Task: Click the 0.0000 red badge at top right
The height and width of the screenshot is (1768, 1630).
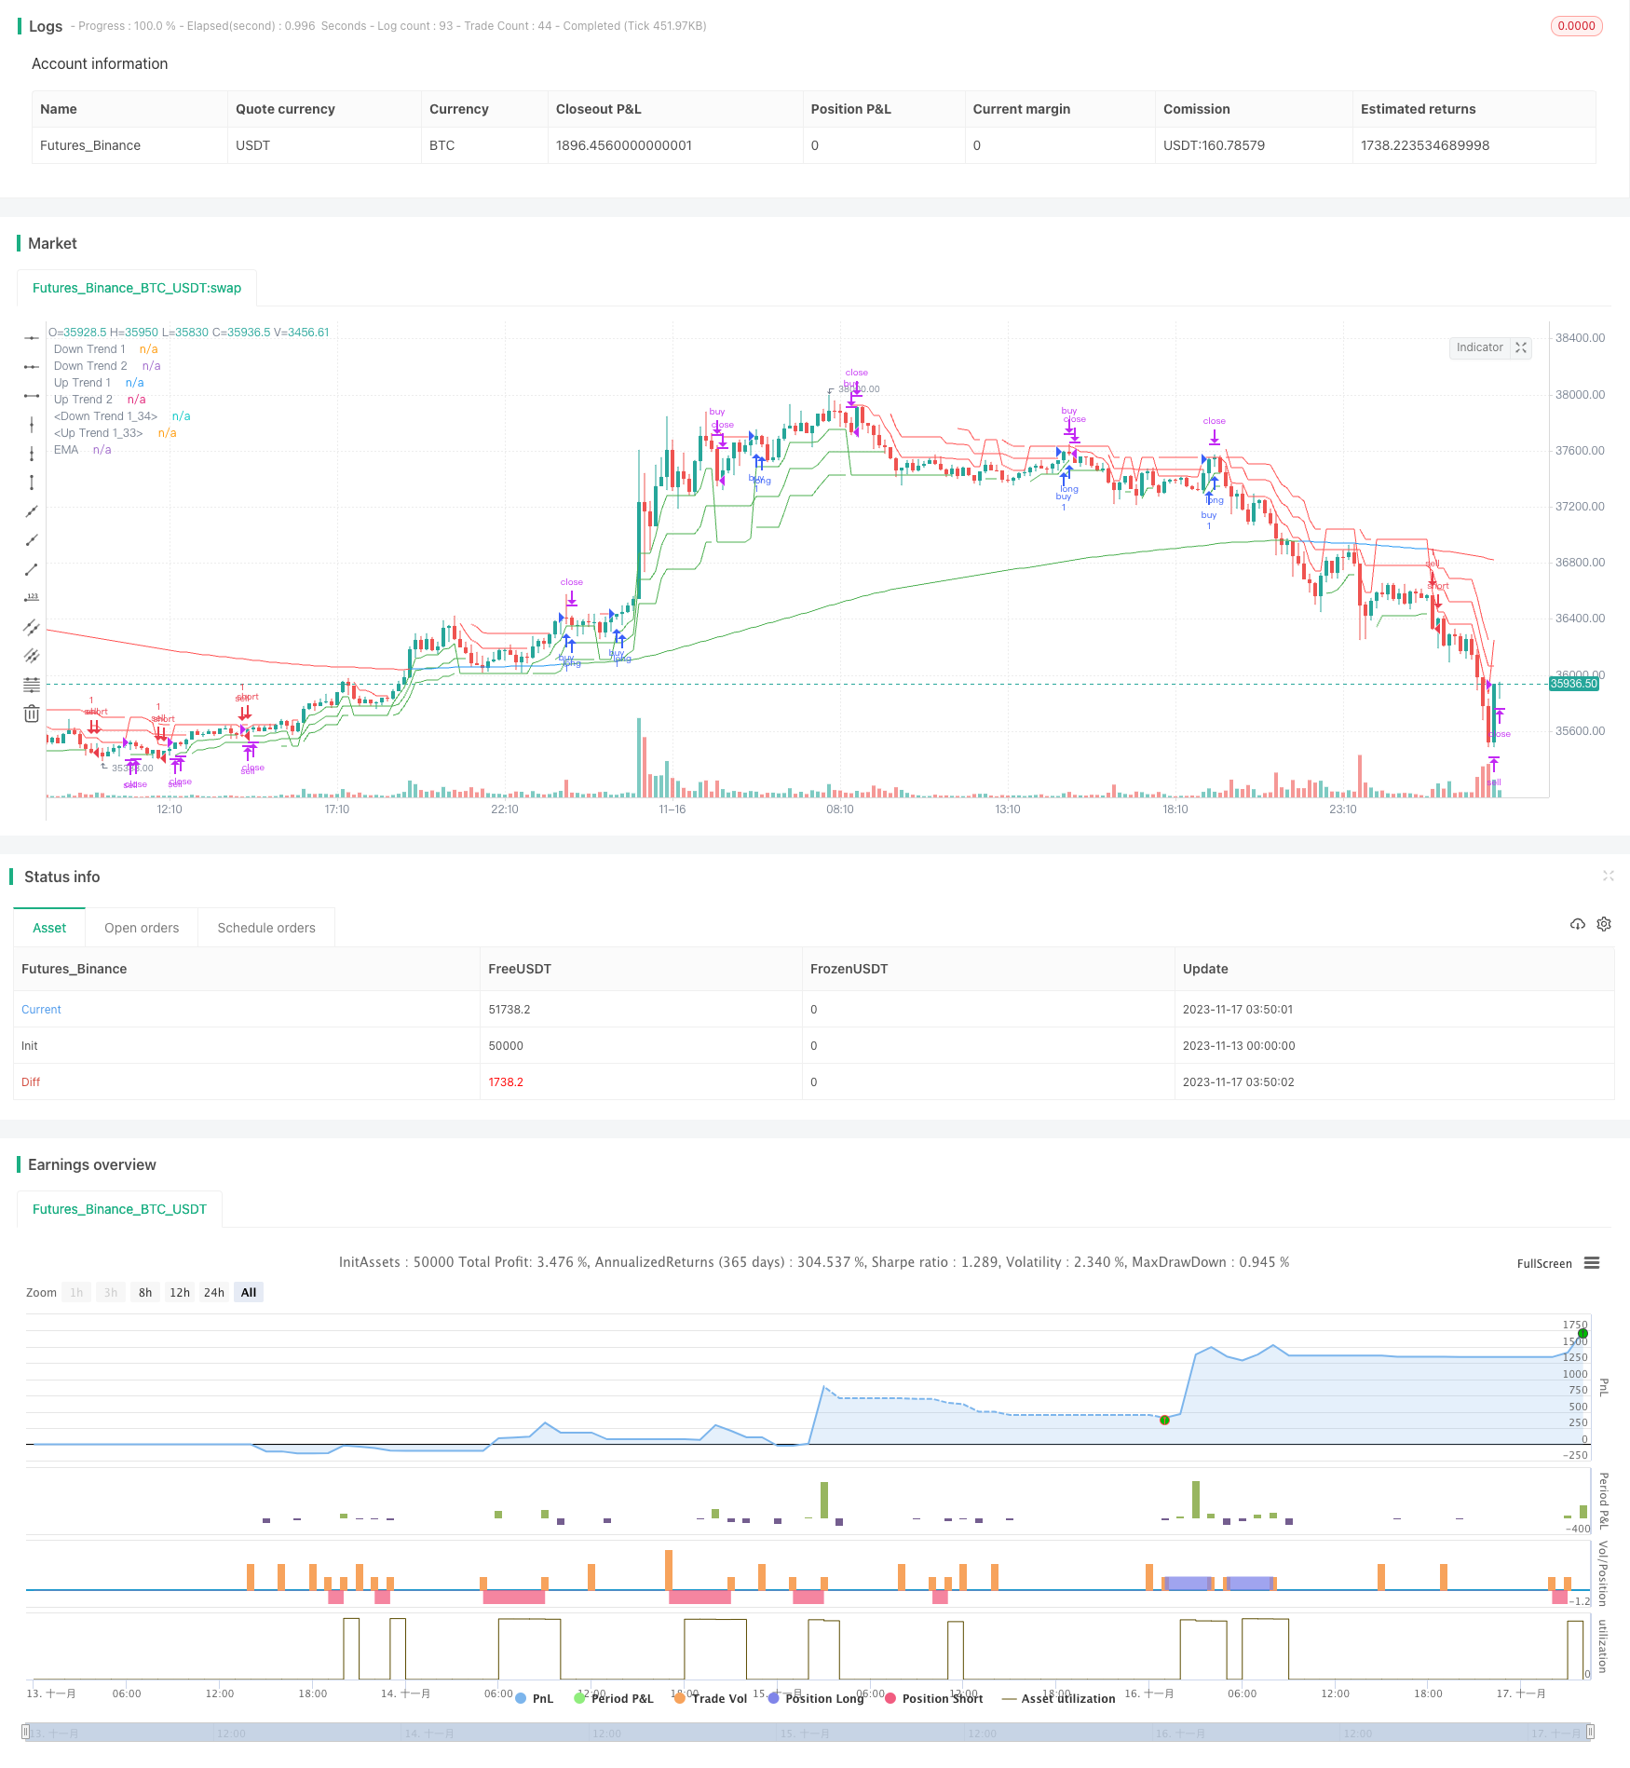Action: (1576, 26)
